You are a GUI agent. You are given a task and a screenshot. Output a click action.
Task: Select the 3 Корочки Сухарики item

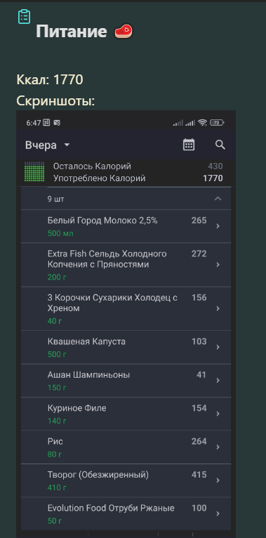126,309
